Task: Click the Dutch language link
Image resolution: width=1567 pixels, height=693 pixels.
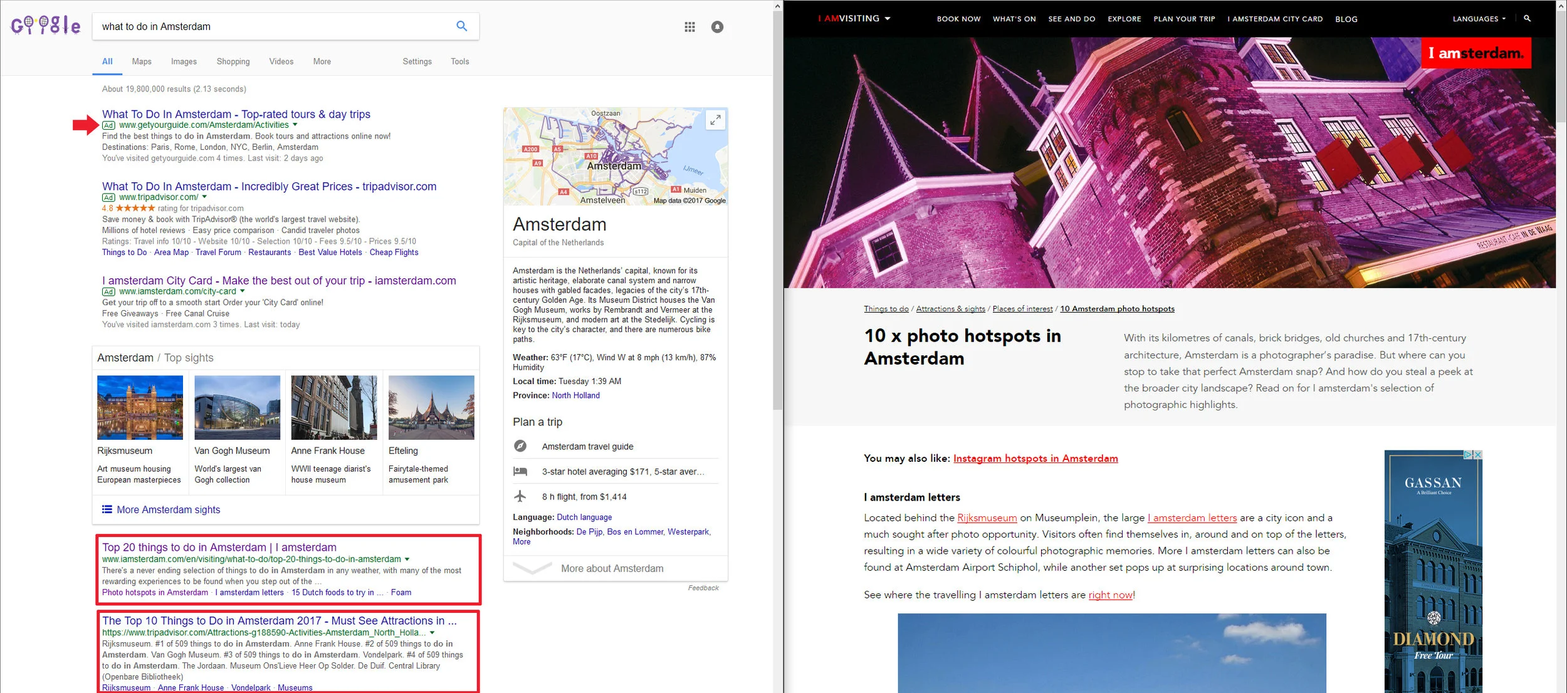Action: click(x=584, y=517)
